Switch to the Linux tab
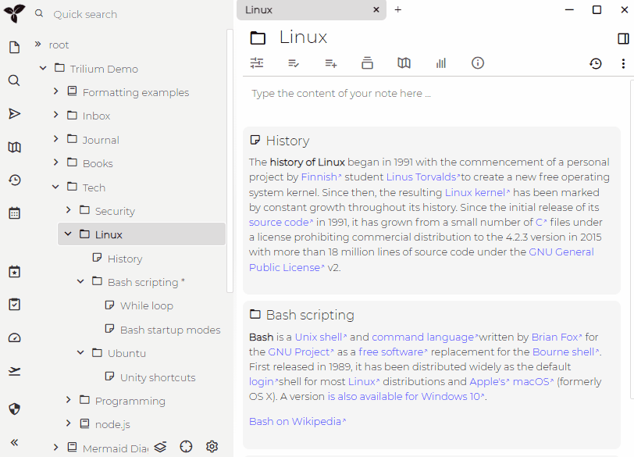This screenshot has width=634, height=457. [305, 10]
